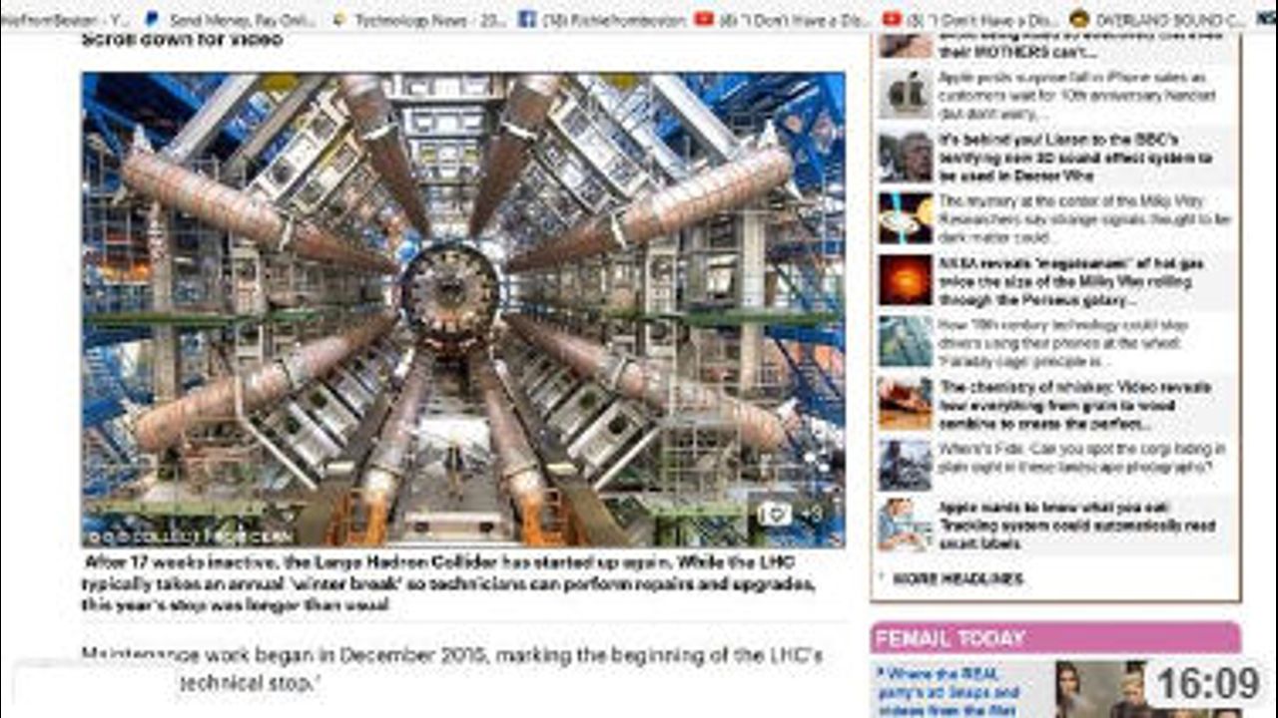This screenshot has width=1278, height=718.
Task: Open Apple tracking system smart labels headline
Action: click(1076, 526)
